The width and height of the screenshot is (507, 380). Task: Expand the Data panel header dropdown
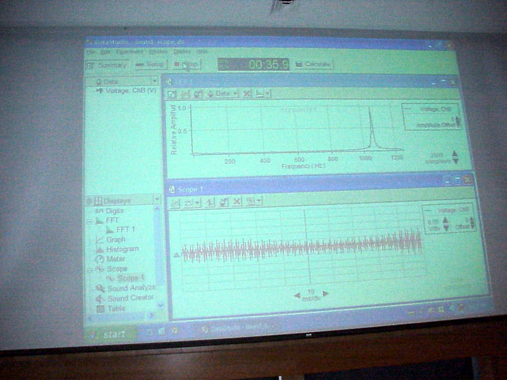click(x=154, y=81)
